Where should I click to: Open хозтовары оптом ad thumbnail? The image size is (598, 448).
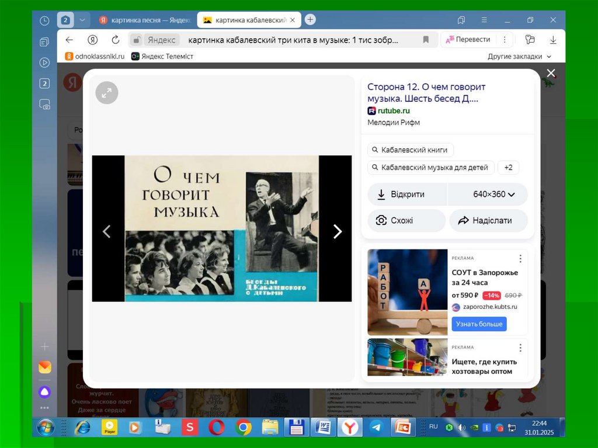point(407,357)
